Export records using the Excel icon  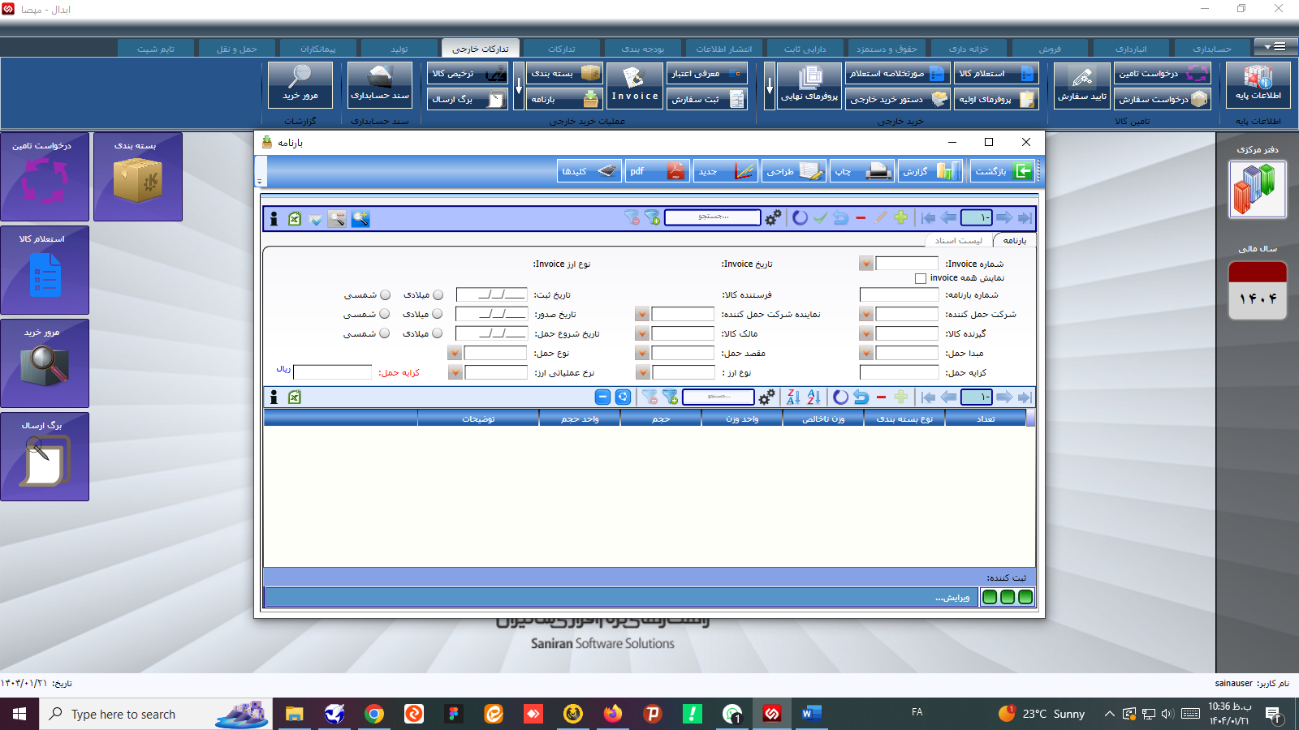(x=295, y=217)
